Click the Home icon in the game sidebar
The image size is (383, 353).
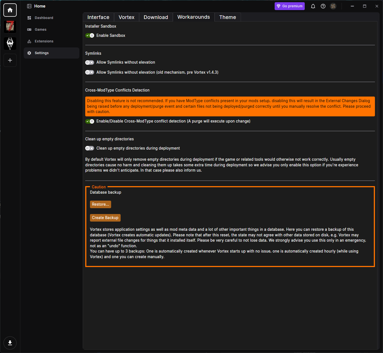10,10
